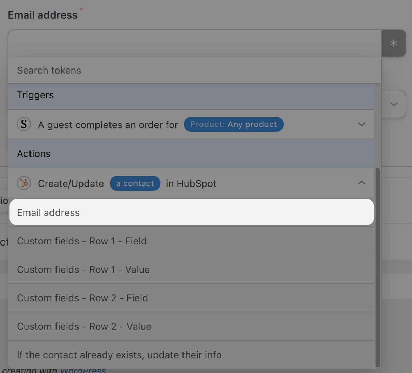412x373 pixels.
Task: Choose the Email address token
Action: 192,212
